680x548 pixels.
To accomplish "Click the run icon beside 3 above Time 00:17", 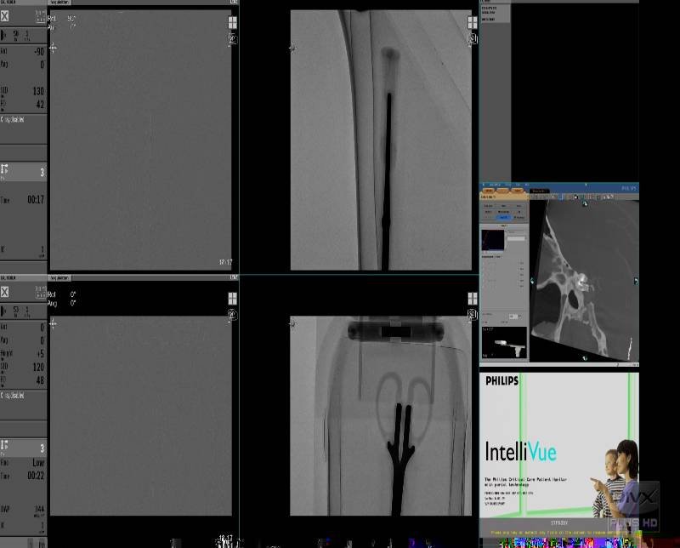I will (x=5, y=169).
